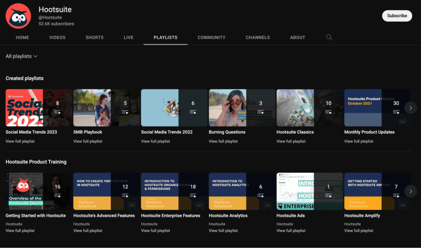View full playlist for Hootsuite Analytics
Screen dimensions: 421x248
click(x=223, y=231)
